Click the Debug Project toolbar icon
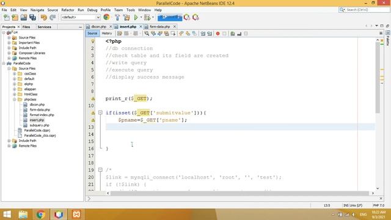 click(147, 17)
